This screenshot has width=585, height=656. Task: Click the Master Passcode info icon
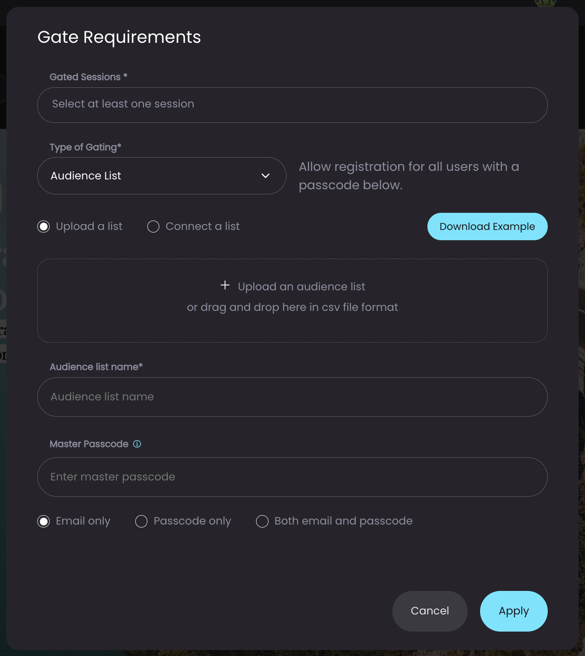[137, 444]
